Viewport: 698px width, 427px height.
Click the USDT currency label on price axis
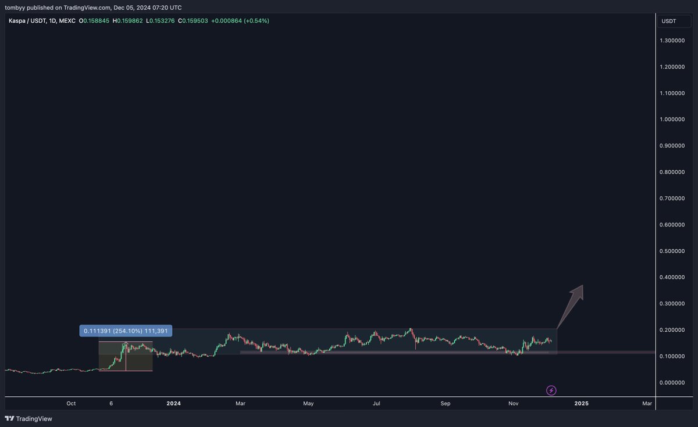pyautogui.click(x=669, y=21)
